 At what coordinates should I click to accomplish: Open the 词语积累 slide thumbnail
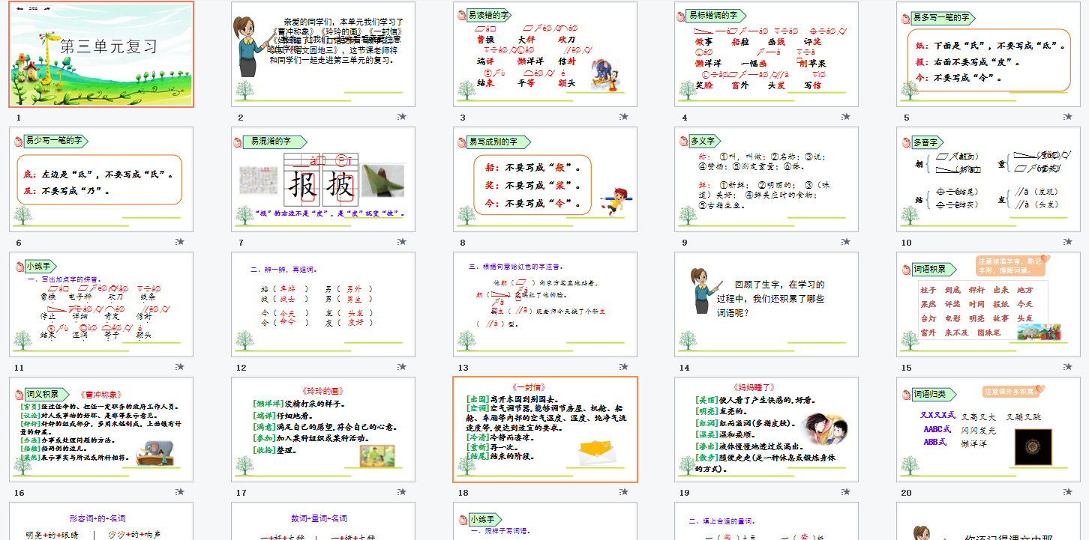point(988,304)
